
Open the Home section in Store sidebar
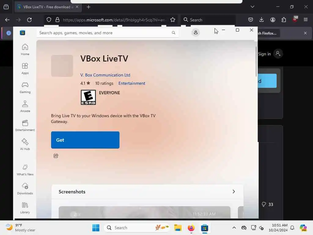pos(25,50)
